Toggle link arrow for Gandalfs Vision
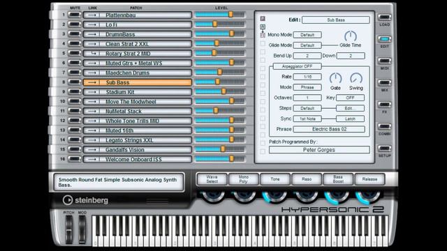The height and width of the screenshot is (251, 447). click(x=91, y=150)
